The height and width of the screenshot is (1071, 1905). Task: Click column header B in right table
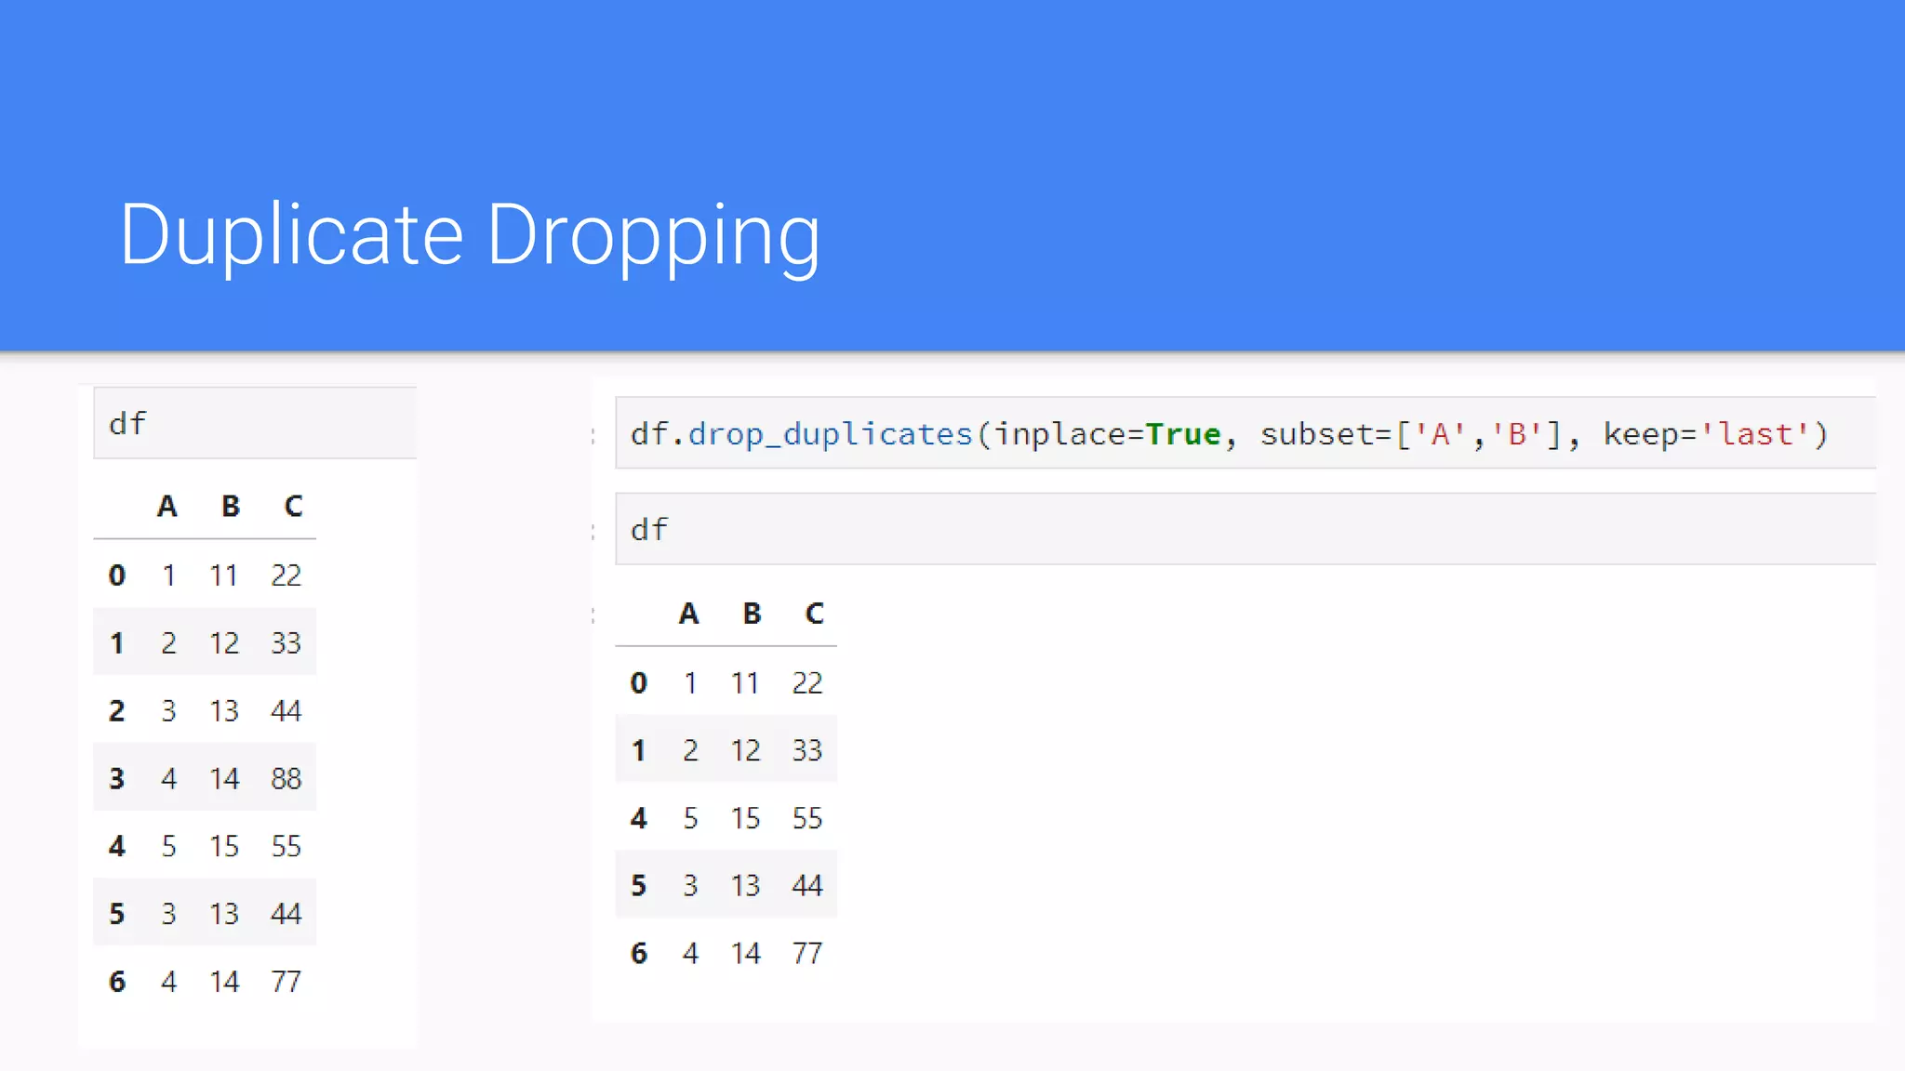click(752, 614)
